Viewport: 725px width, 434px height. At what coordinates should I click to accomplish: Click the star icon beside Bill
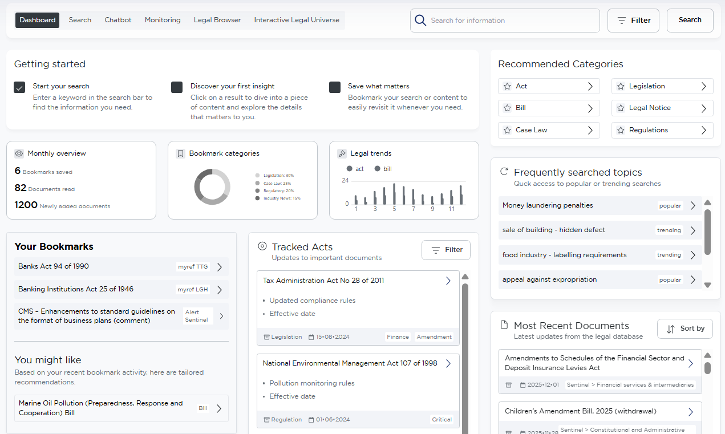tap(507, 108)
